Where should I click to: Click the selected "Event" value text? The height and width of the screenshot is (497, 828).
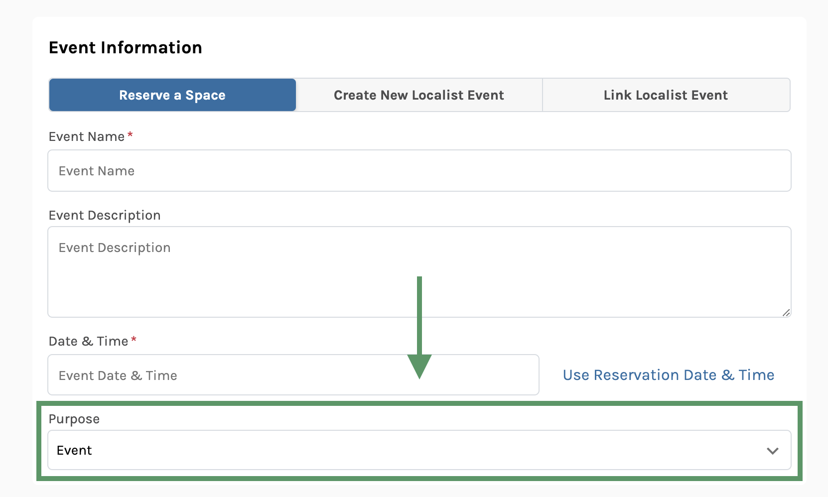[x=74, y=451]
